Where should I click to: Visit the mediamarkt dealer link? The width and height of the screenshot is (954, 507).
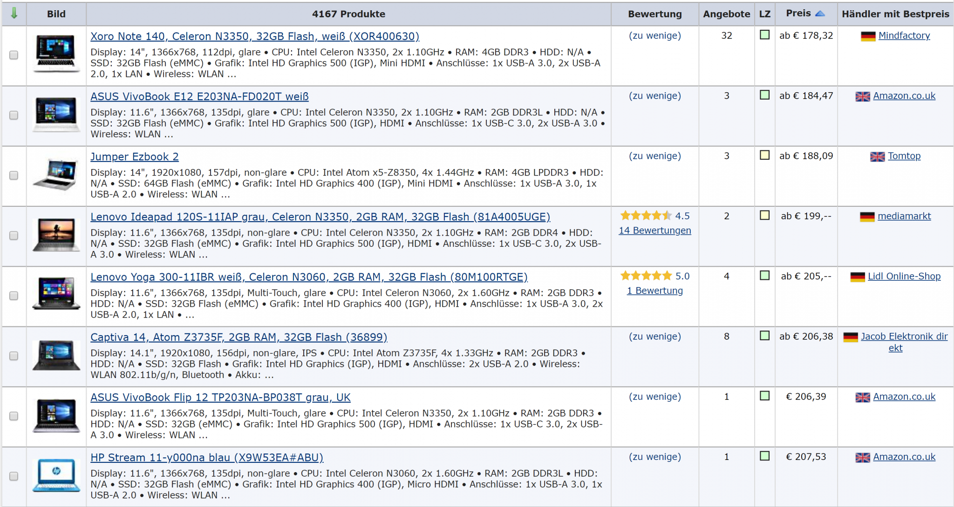(904, 216)
